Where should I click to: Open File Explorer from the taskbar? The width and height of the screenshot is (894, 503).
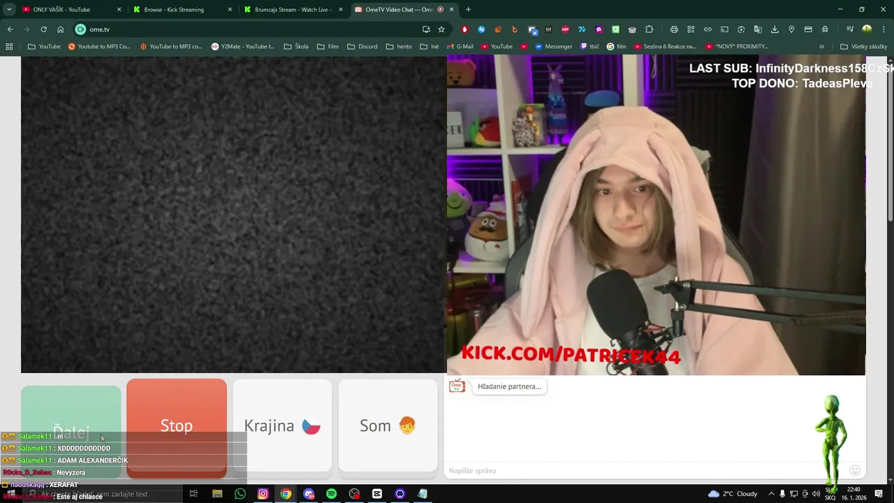[217, 494]
